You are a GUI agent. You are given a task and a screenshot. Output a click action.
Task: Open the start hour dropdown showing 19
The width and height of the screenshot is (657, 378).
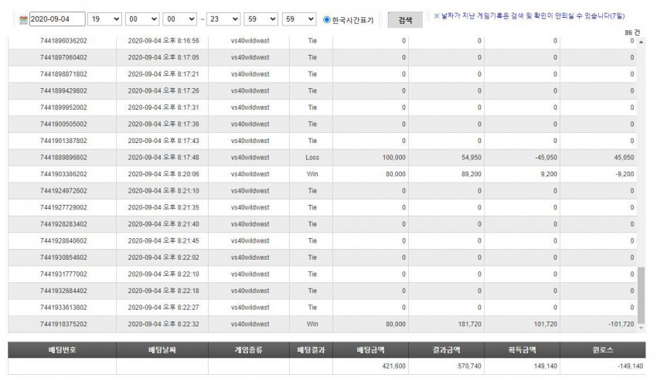tap(104, 19)
